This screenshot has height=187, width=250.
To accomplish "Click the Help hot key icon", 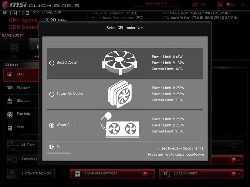I will (x=10, y=127).
